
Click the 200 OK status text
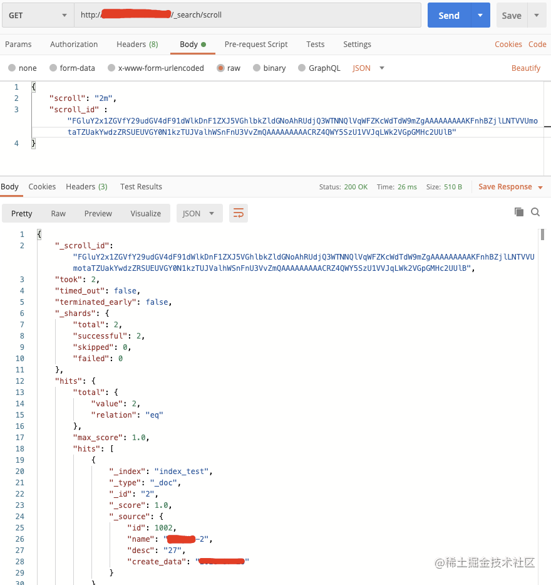pos(356,187)
